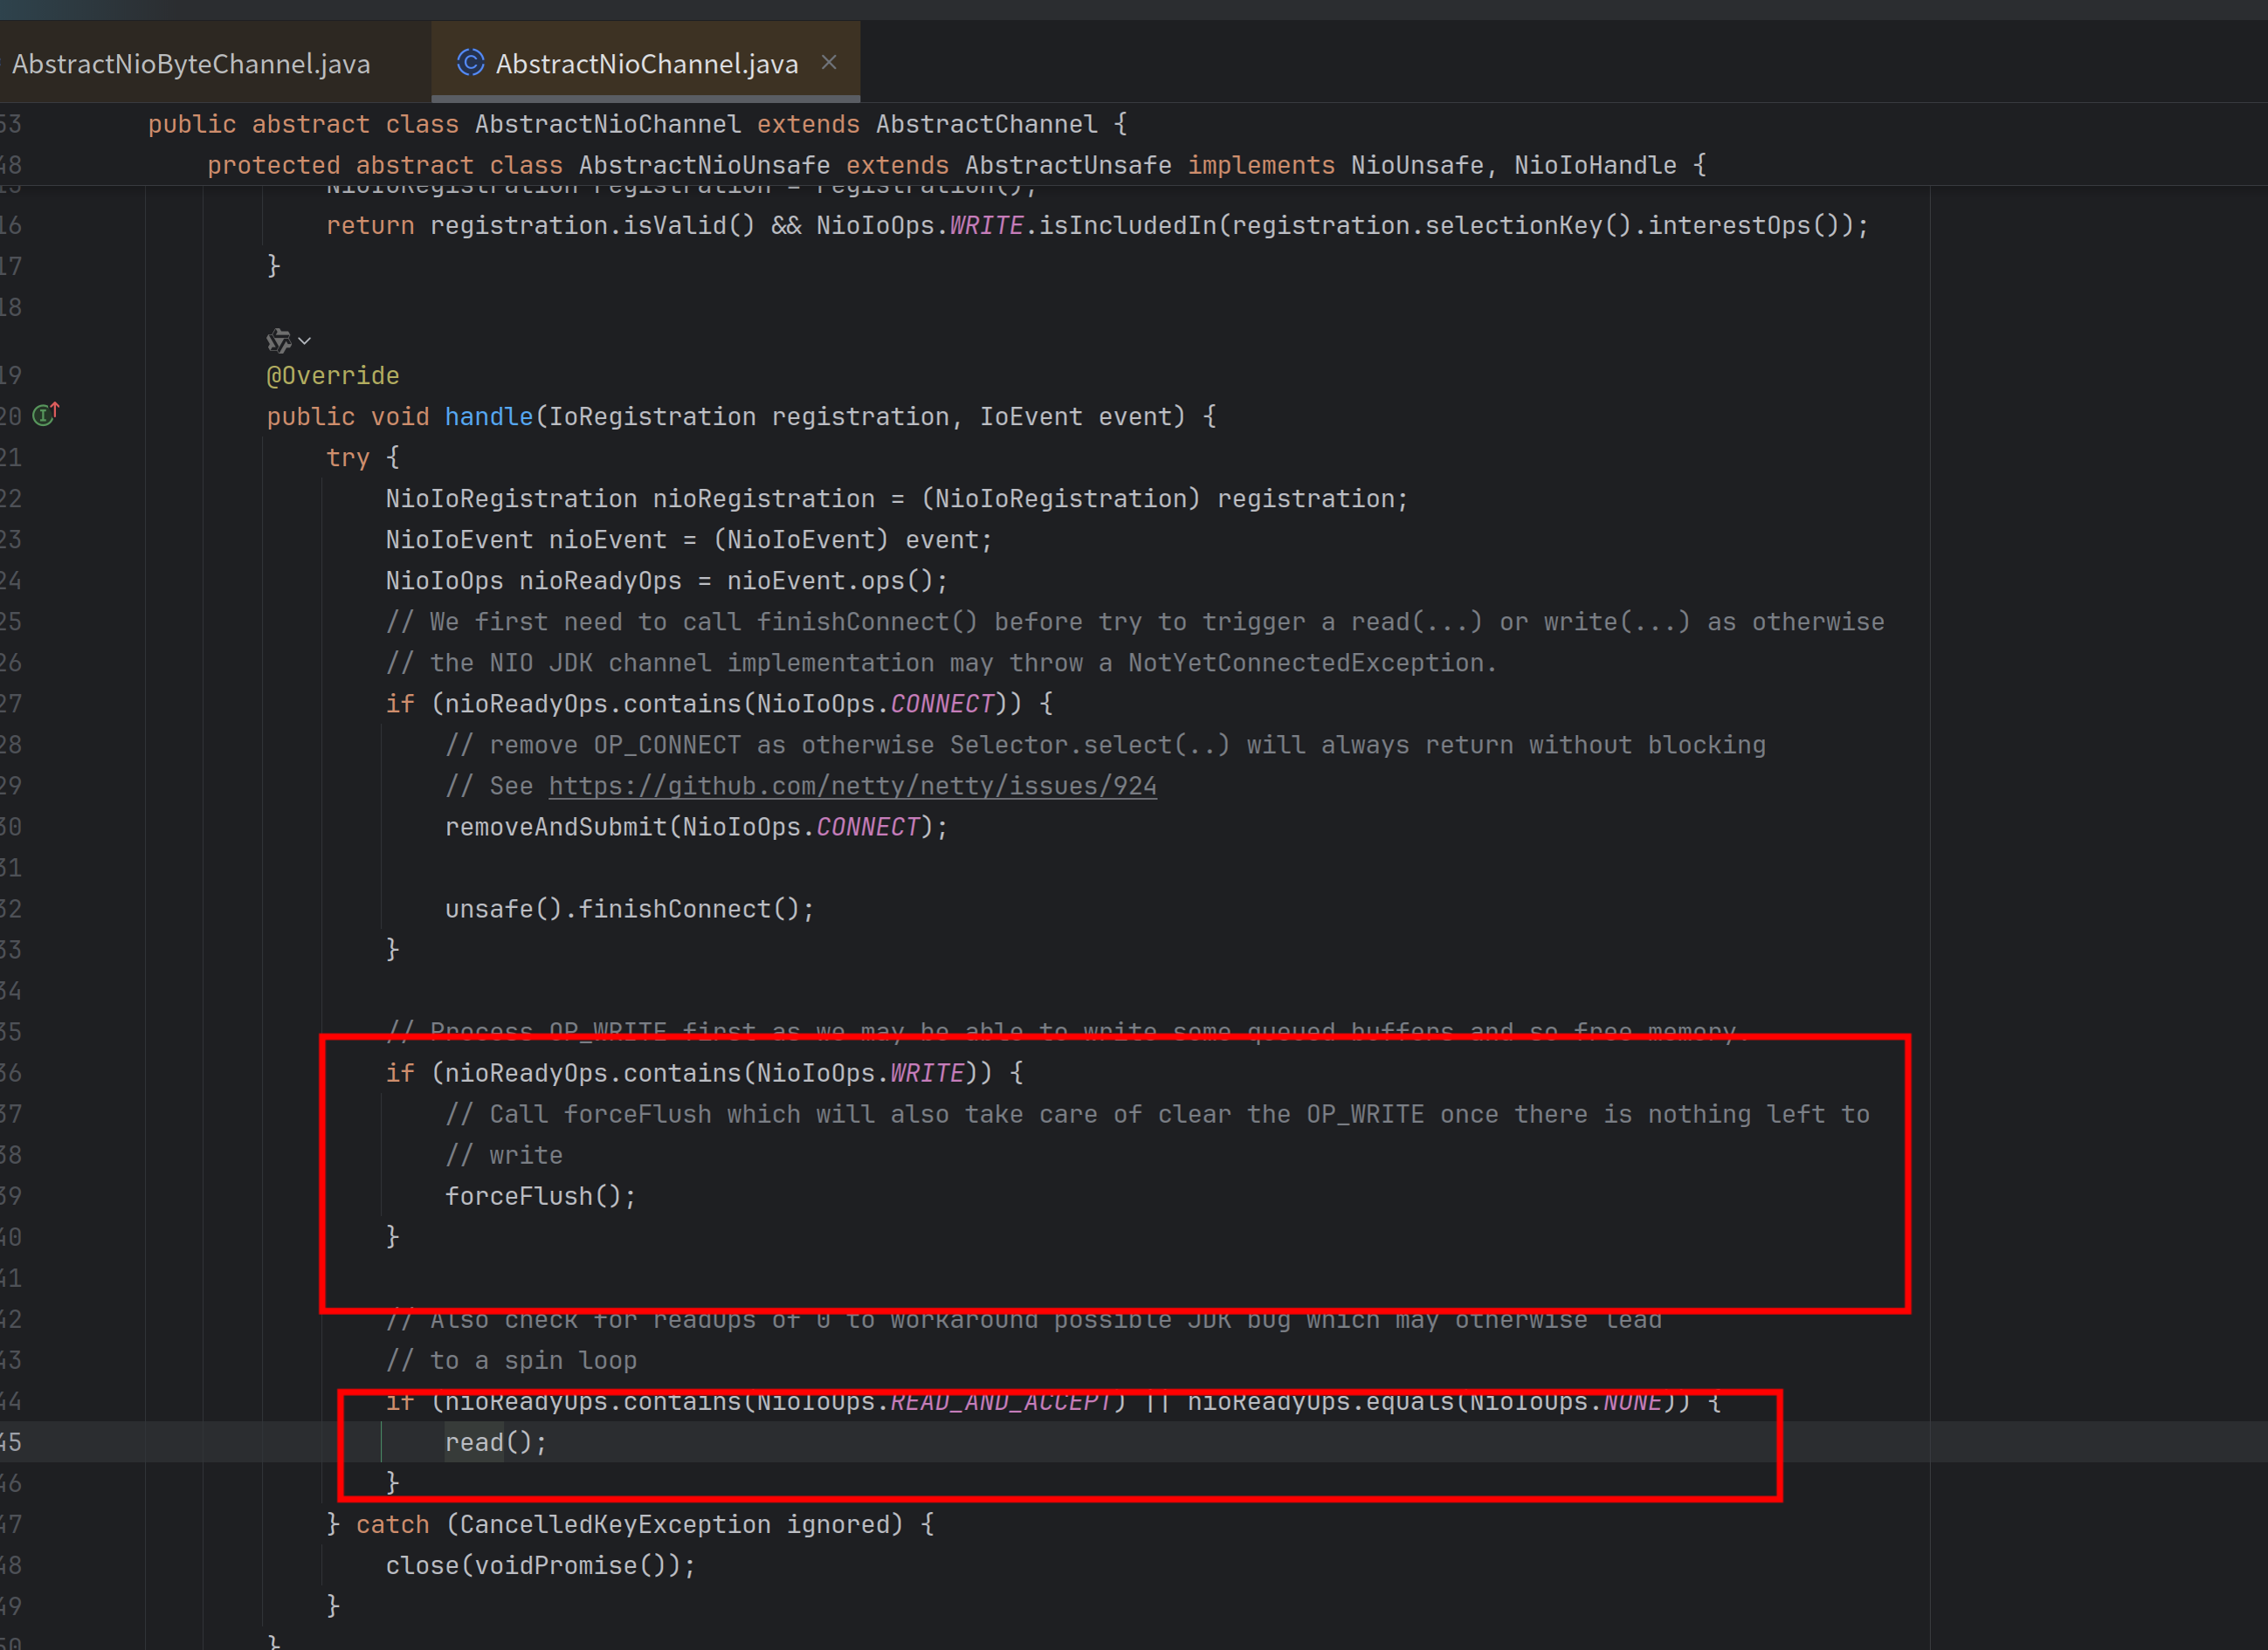Click the comment 'We first need to call finishConnect()'

click(x=1135, y=622)
